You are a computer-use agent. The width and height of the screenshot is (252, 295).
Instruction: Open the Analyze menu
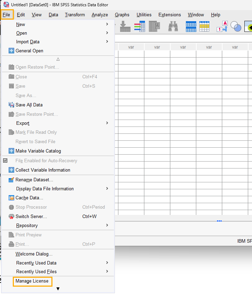click(x=100, y=15)
